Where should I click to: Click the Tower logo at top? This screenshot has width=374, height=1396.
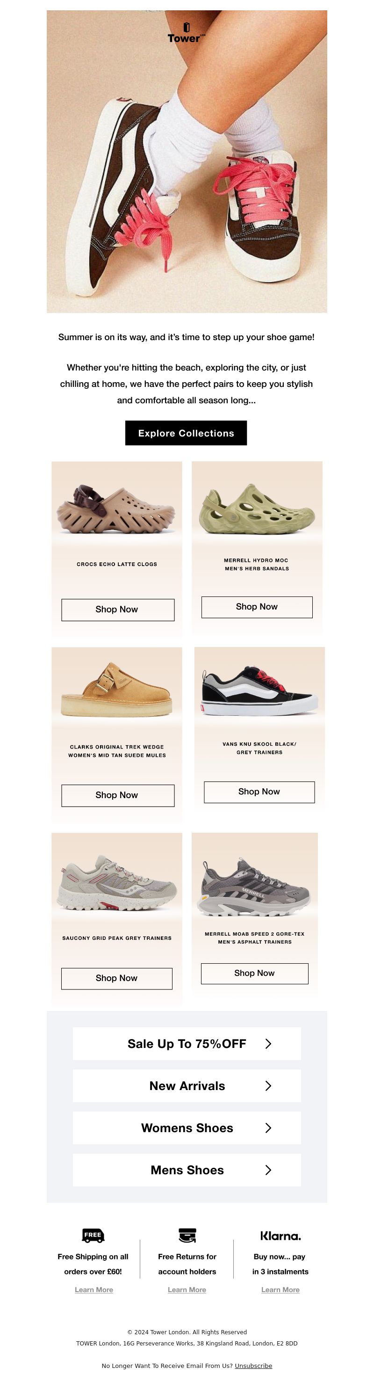click(186, 34)
